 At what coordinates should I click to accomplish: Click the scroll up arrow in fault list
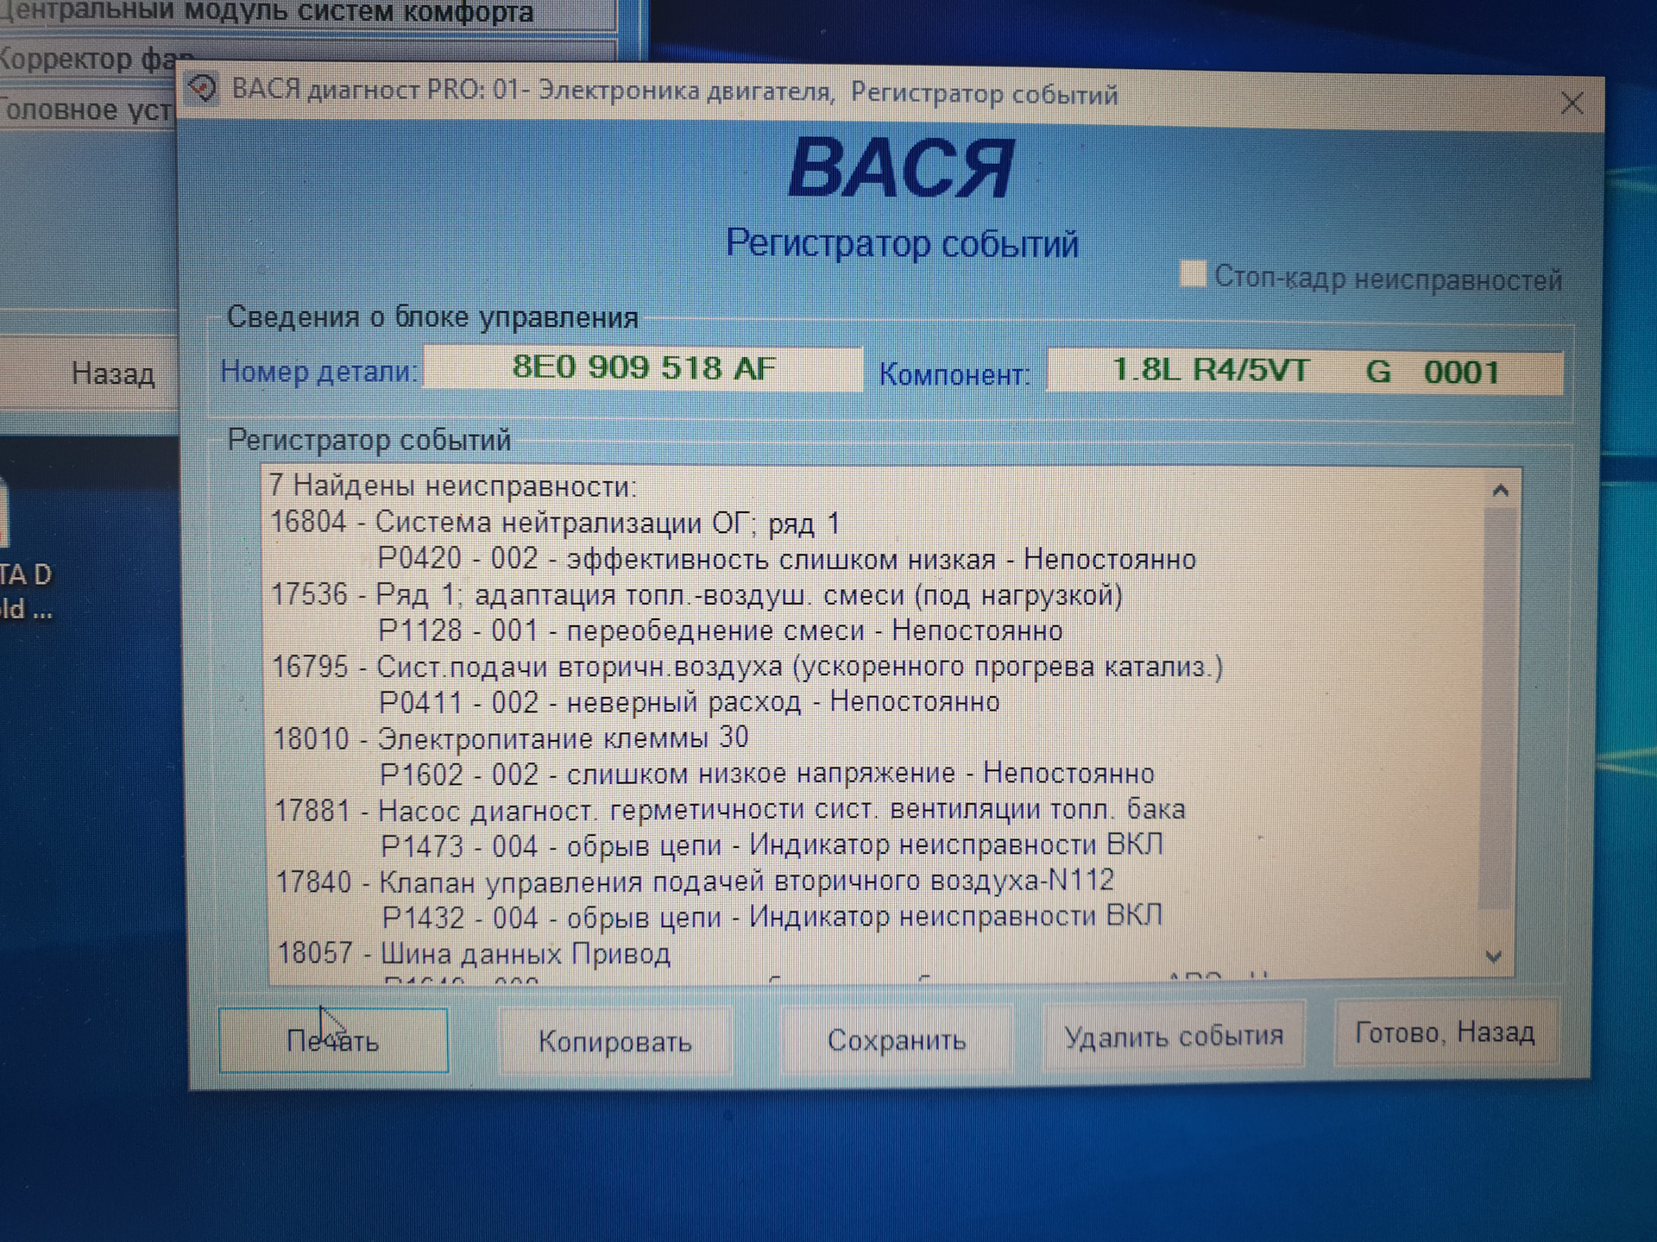click(x=1500, y=491)
